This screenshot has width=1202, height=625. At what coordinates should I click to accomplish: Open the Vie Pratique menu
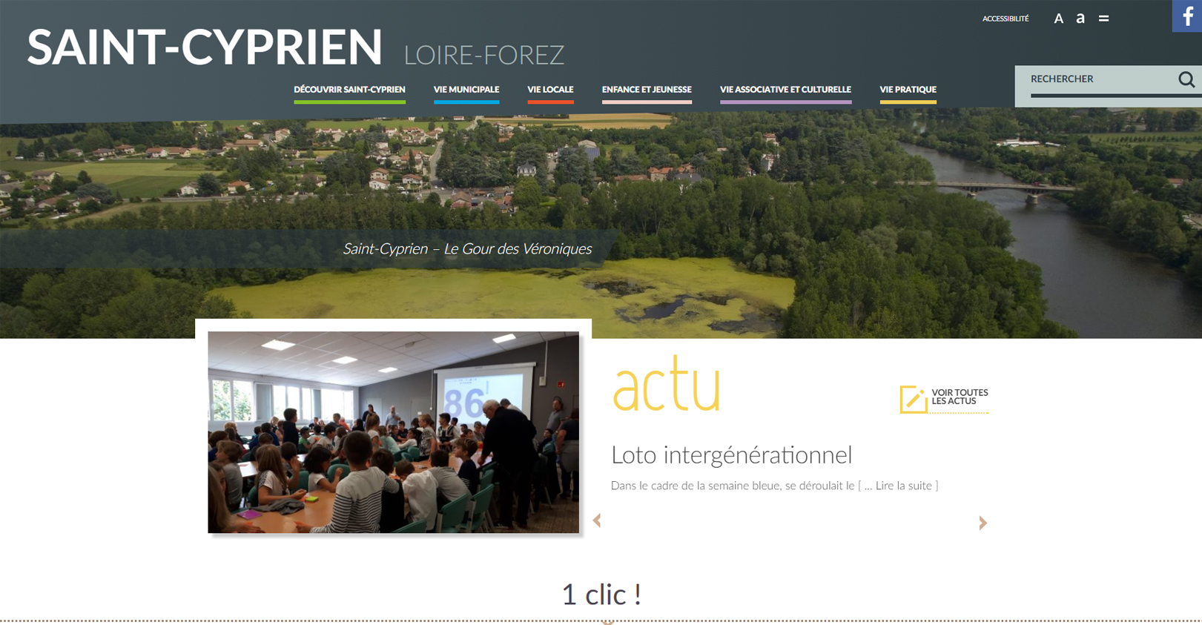(x=908, y=90)
